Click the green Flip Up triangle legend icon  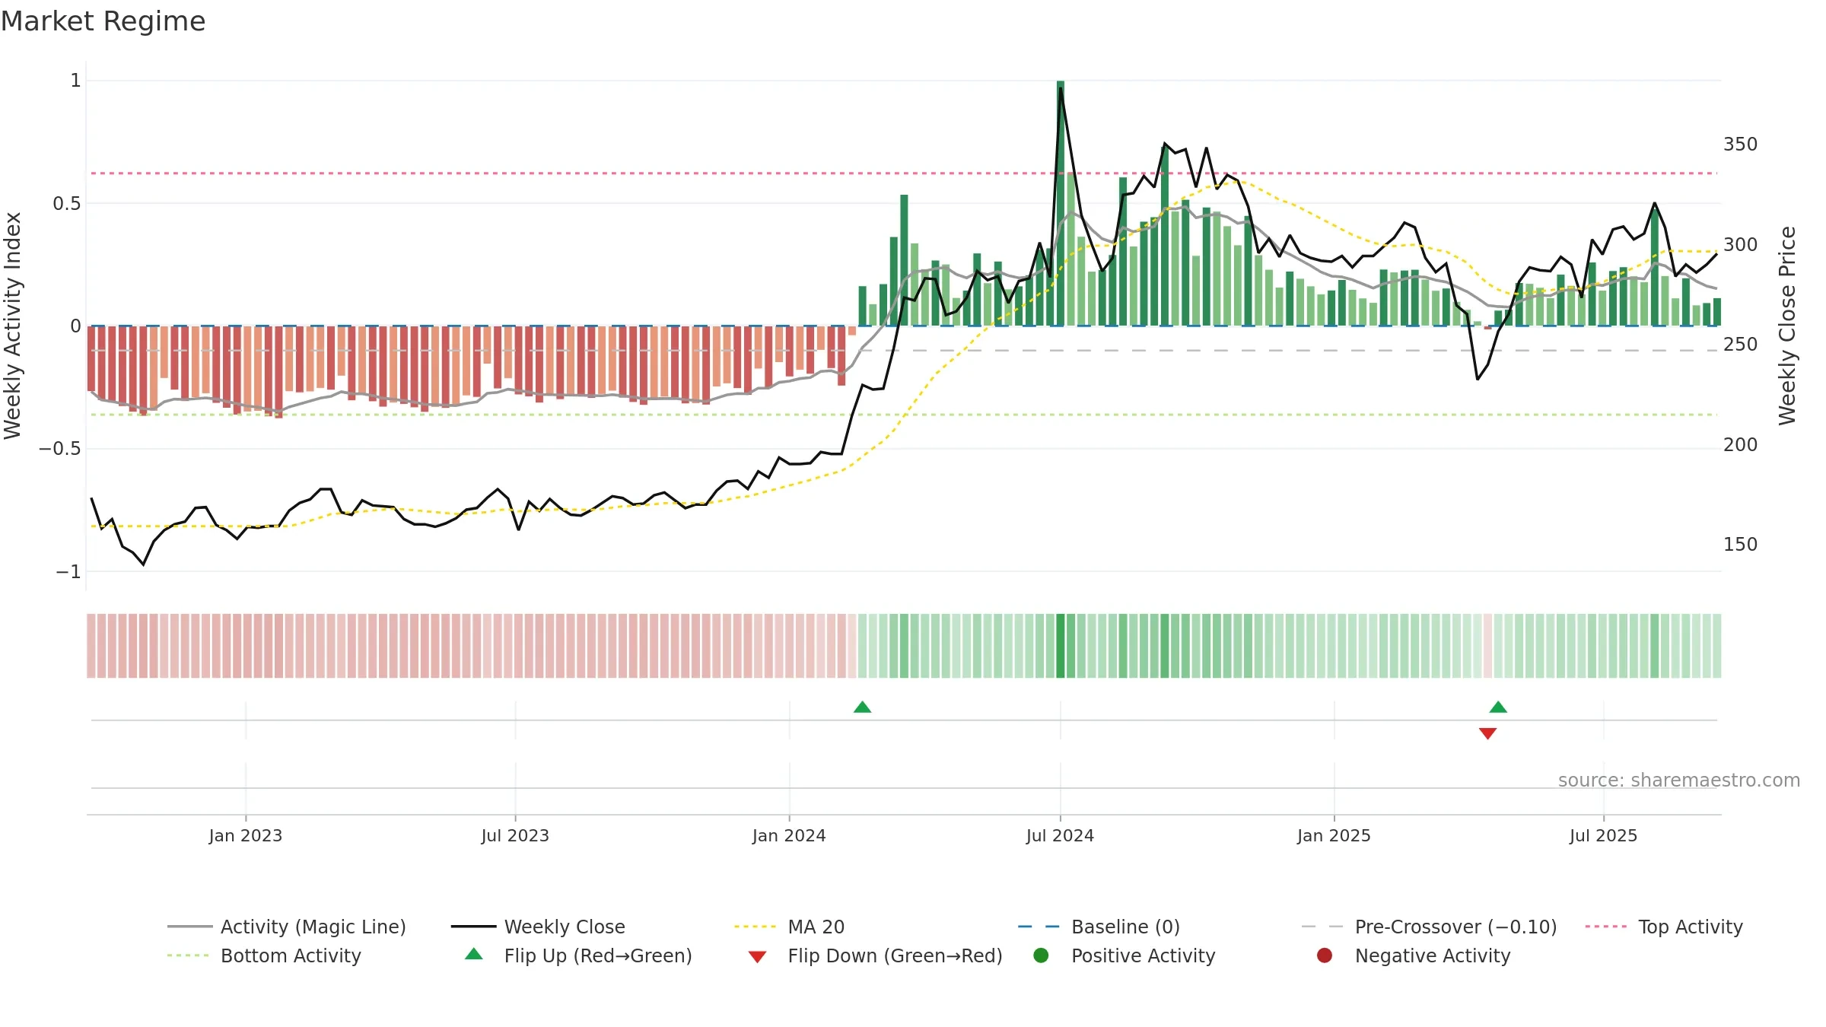tap(474, 954)
